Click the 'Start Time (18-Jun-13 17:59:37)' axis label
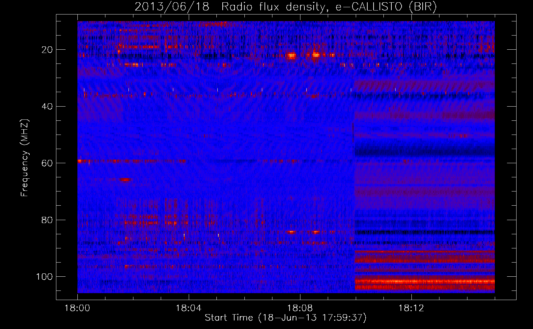Image resolution: width=533 pixels, height=329 pixels. tap(286, 318)
